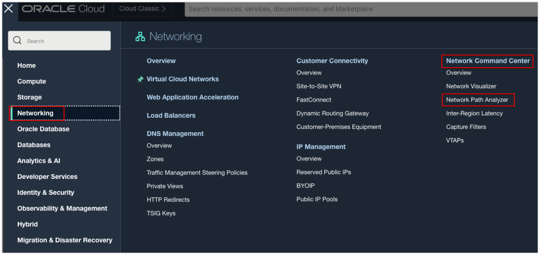The width and height of the screenshot is (540, 255).
Task: Focus the top resources search bar
Action: pyautogui.click(x=360, y=9)
